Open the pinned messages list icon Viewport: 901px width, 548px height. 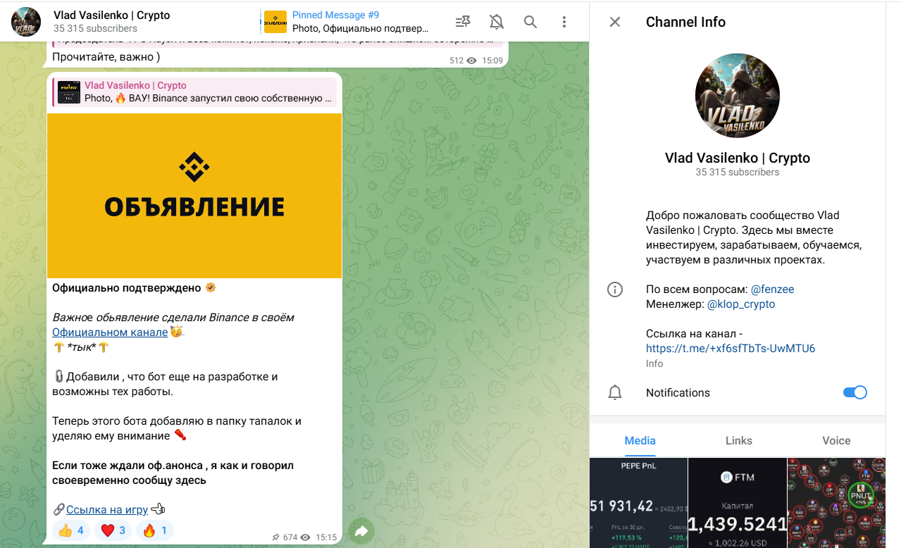(x=463, y=22)
